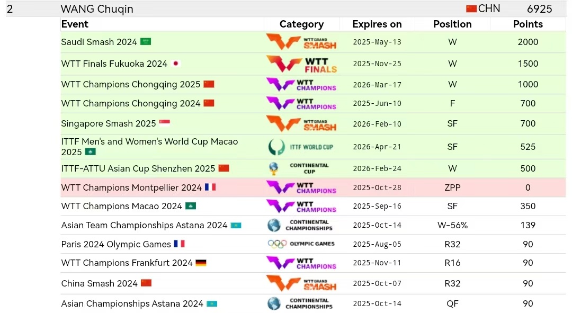Click the Points column header
Image resolution: width=572 pixels, height=313 pixels.
tap(528, 24)
